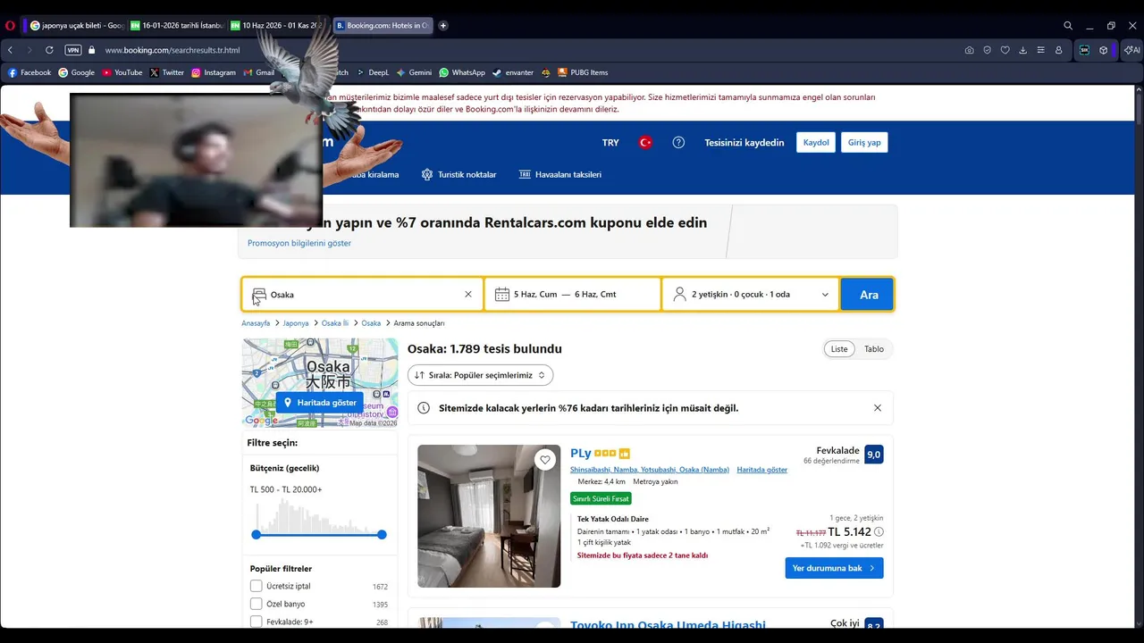Switch to the japonya uçak bileti tab
Screen dimensions: 1144x643
[x=75, y=26]
